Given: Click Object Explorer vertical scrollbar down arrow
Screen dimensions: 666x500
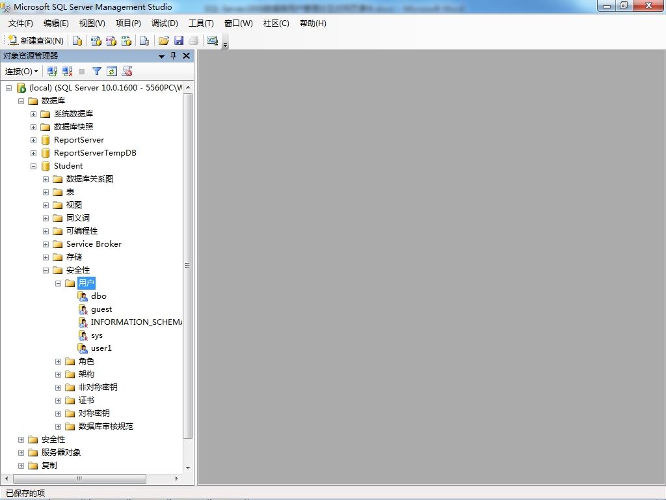Looking at the screenshot, I should tap(188, 467).
